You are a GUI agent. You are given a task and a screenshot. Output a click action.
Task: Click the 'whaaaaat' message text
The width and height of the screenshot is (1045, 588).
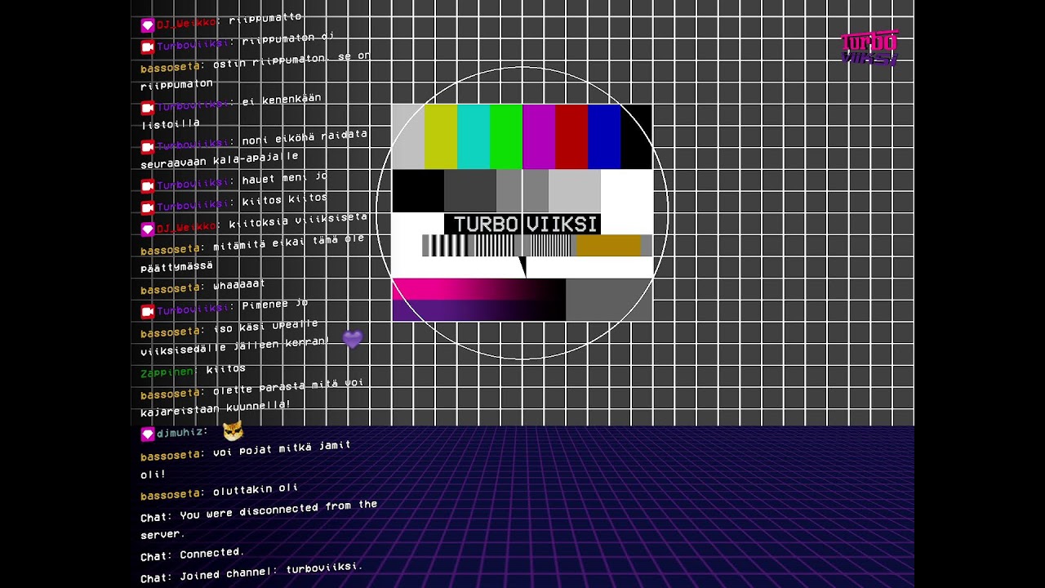238,285
